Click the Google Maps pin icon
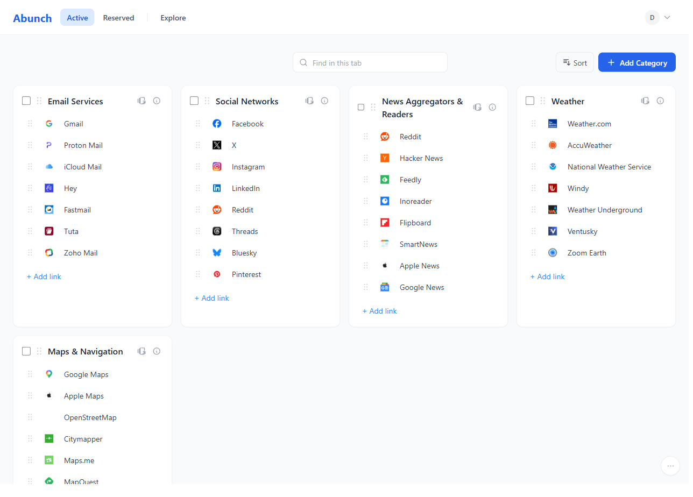The image size is (693, 497). 49,374
